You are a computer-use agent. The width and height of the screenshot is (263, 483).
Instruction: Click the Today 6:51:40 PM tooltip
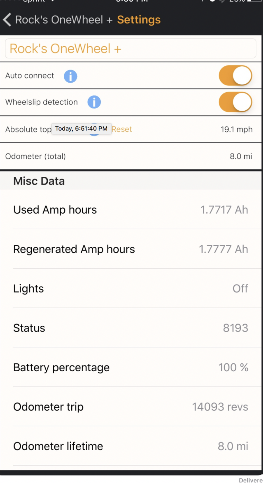(81, 129)
